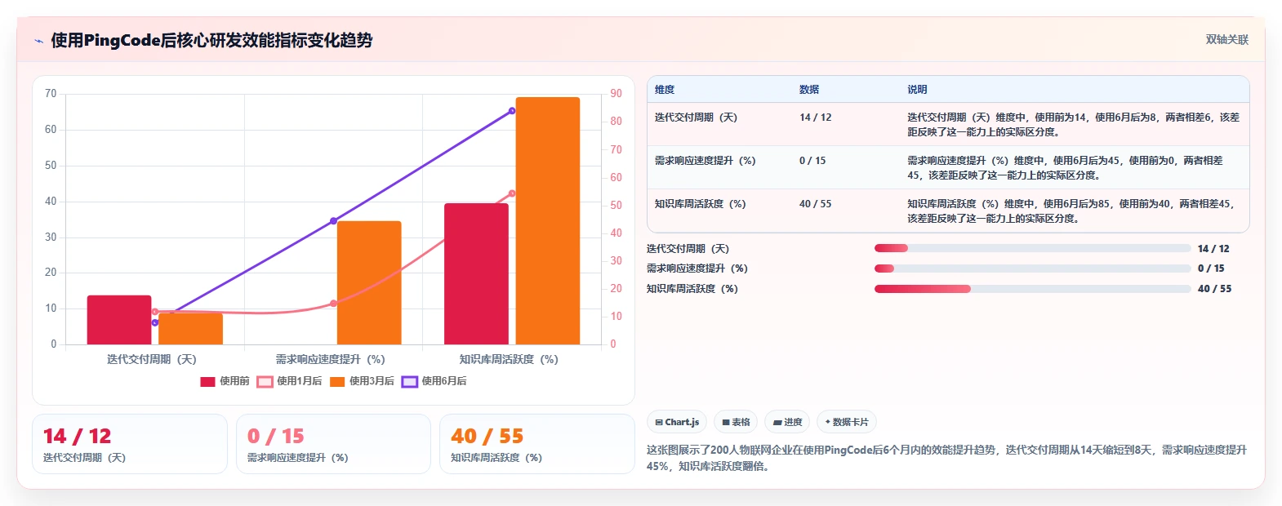Screen dimensions: 1282x506
Task: Click the red 使用前 bar for 知识库周活跃度
Action: pyautogui.click(x=476, y=274)
